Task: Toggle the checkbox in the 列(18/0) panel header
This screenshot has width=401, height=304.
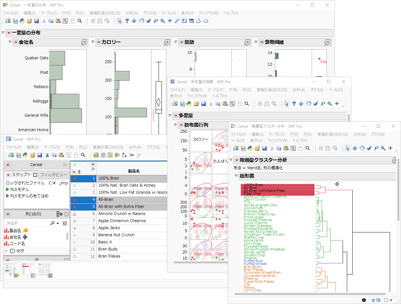Action: point(66,214)
